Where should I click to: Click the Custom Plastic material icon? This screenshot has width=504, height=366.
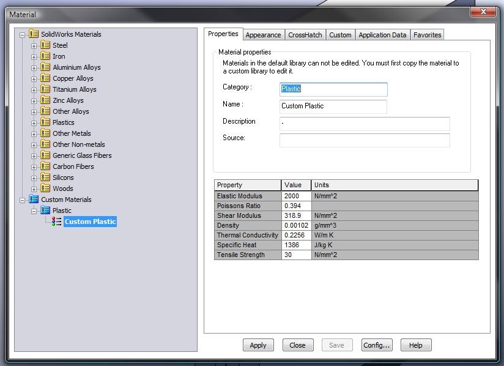(x=56, y=222)
